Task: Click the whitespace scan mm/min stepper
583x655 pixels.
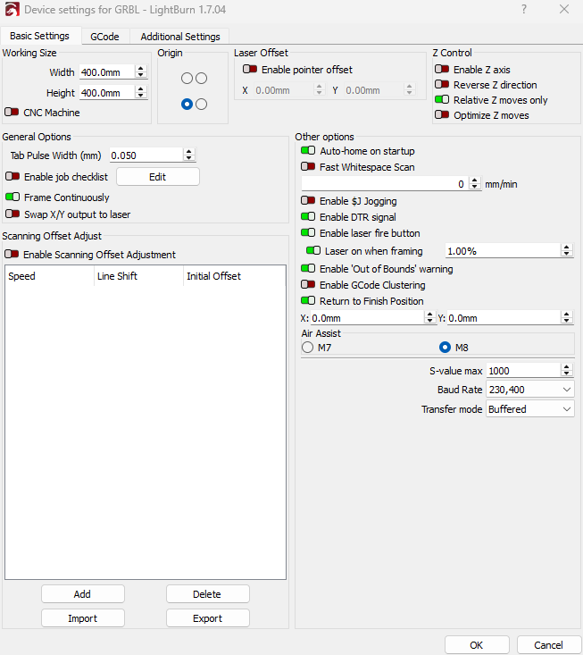Action: (x=475, y=183)
